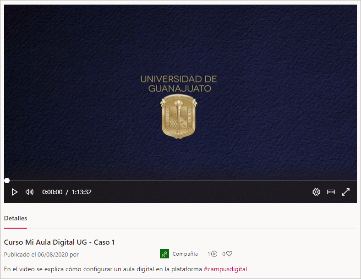
Task: Click the Compañía label
Action: (x=185, y=254)
